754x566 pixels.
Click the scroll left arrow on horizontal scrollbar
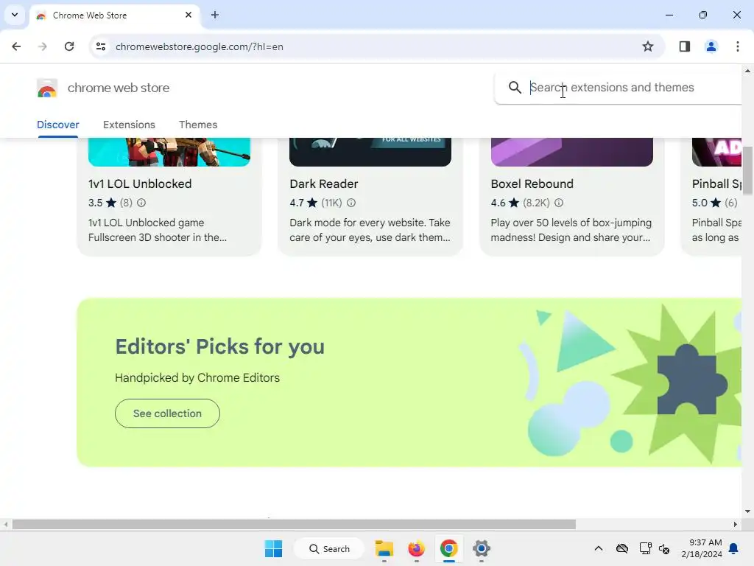[x=6, y=525]
